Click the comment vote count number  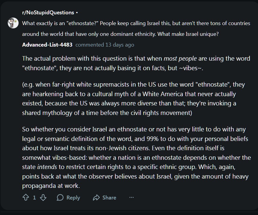pyautogui.click(x=34, y=197)
